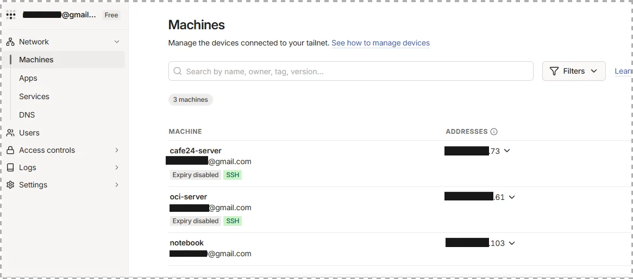Screen dimensions: 633x279
Task: Click the Logs book icon
Action: (10, 167)
